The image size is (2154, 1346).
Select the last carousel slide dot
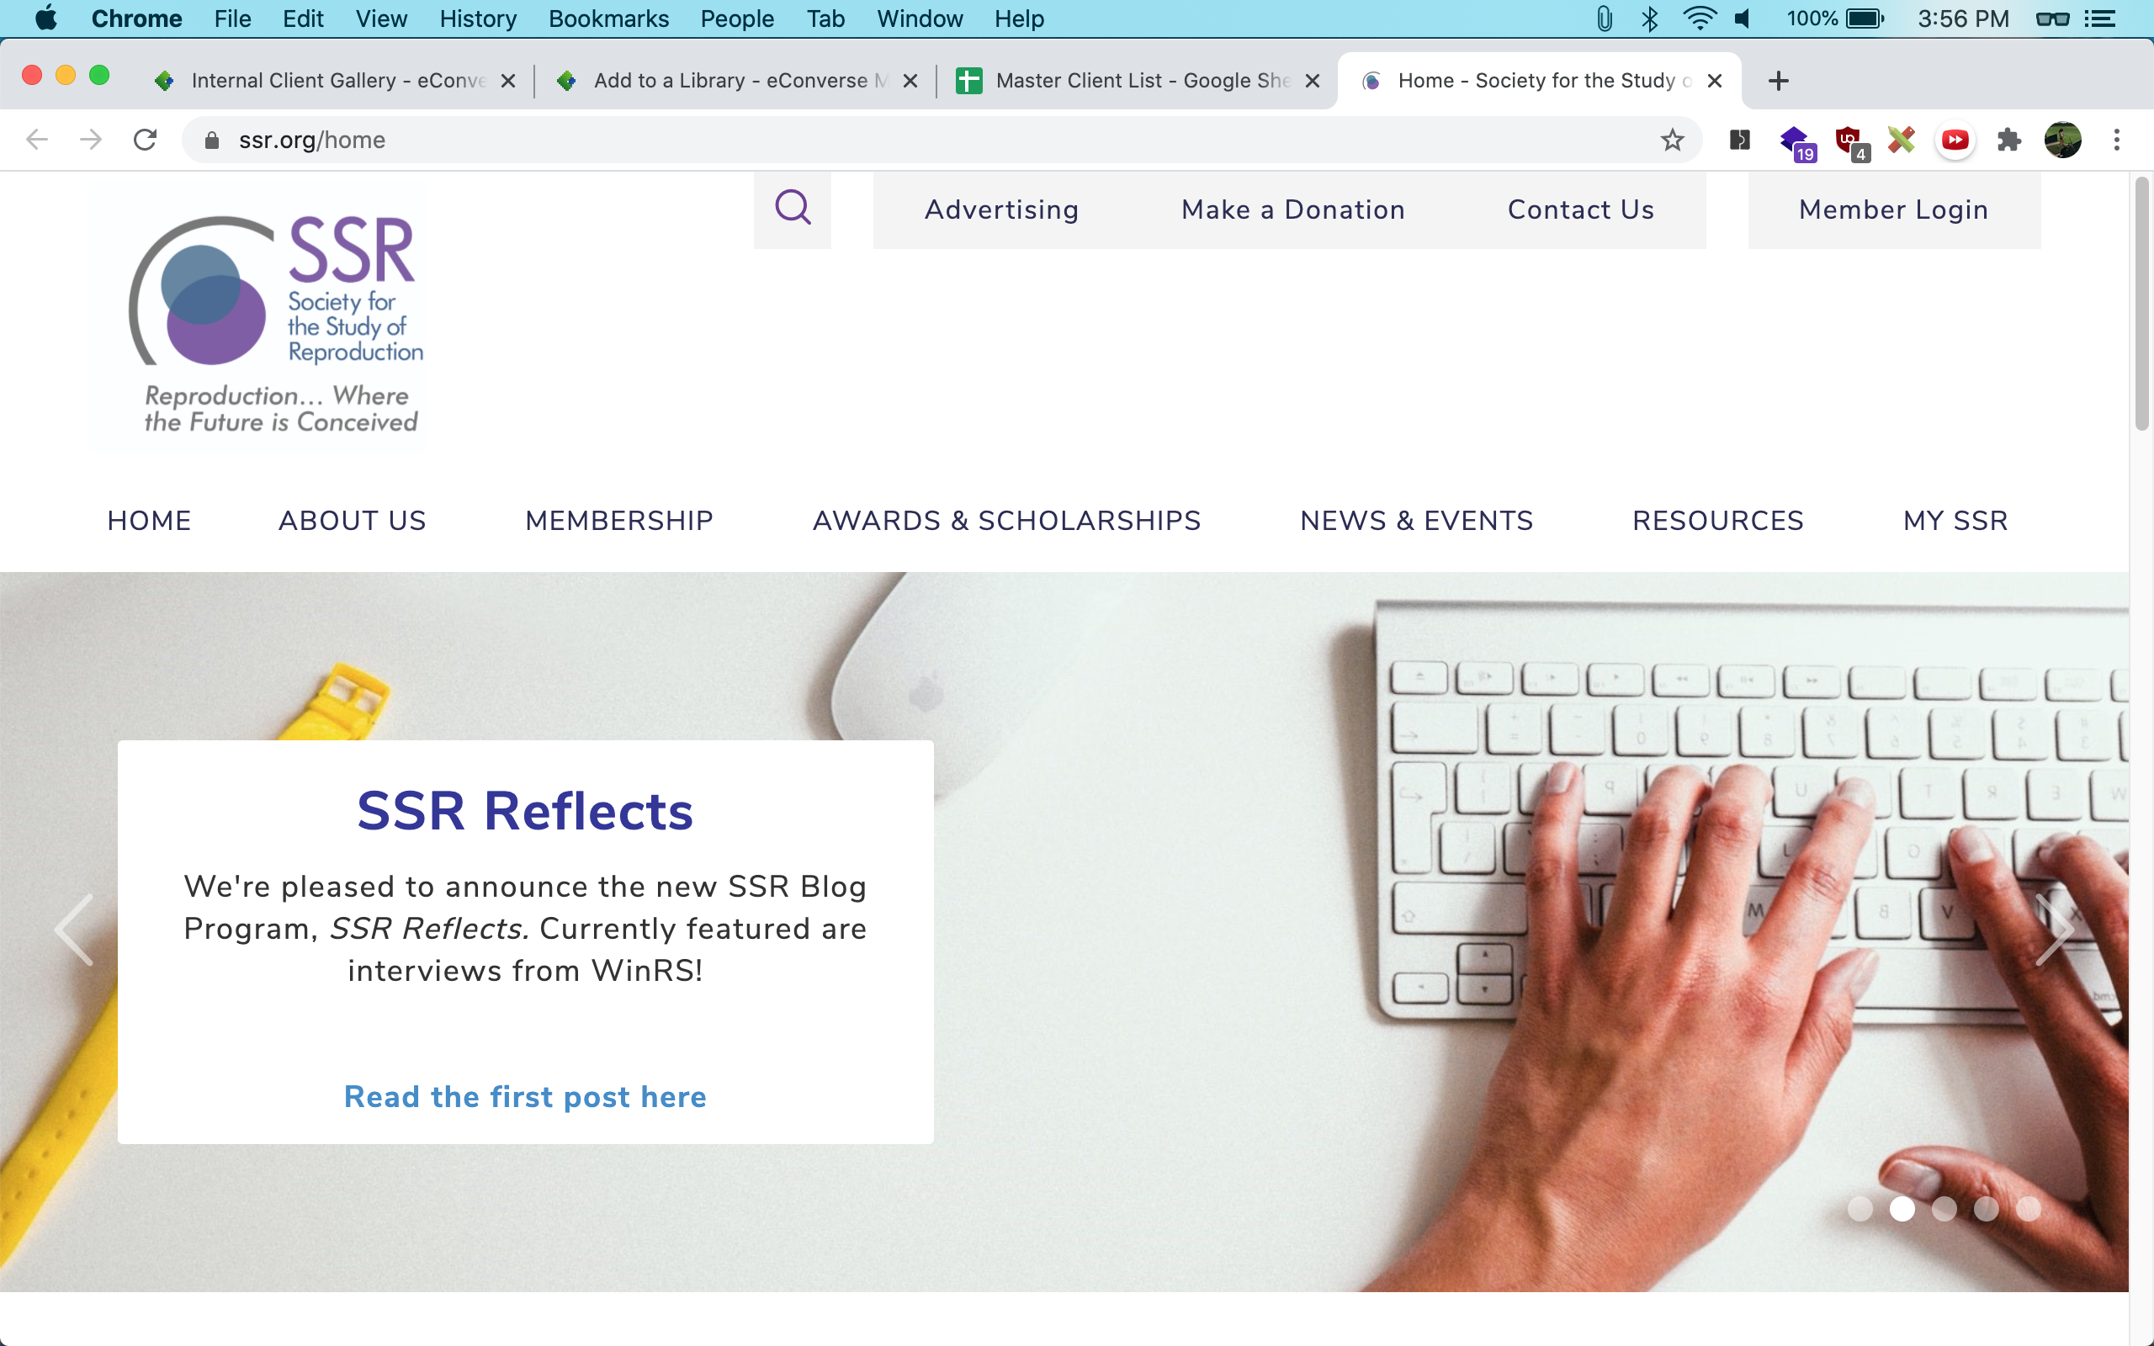[x=2029, y=1208]
